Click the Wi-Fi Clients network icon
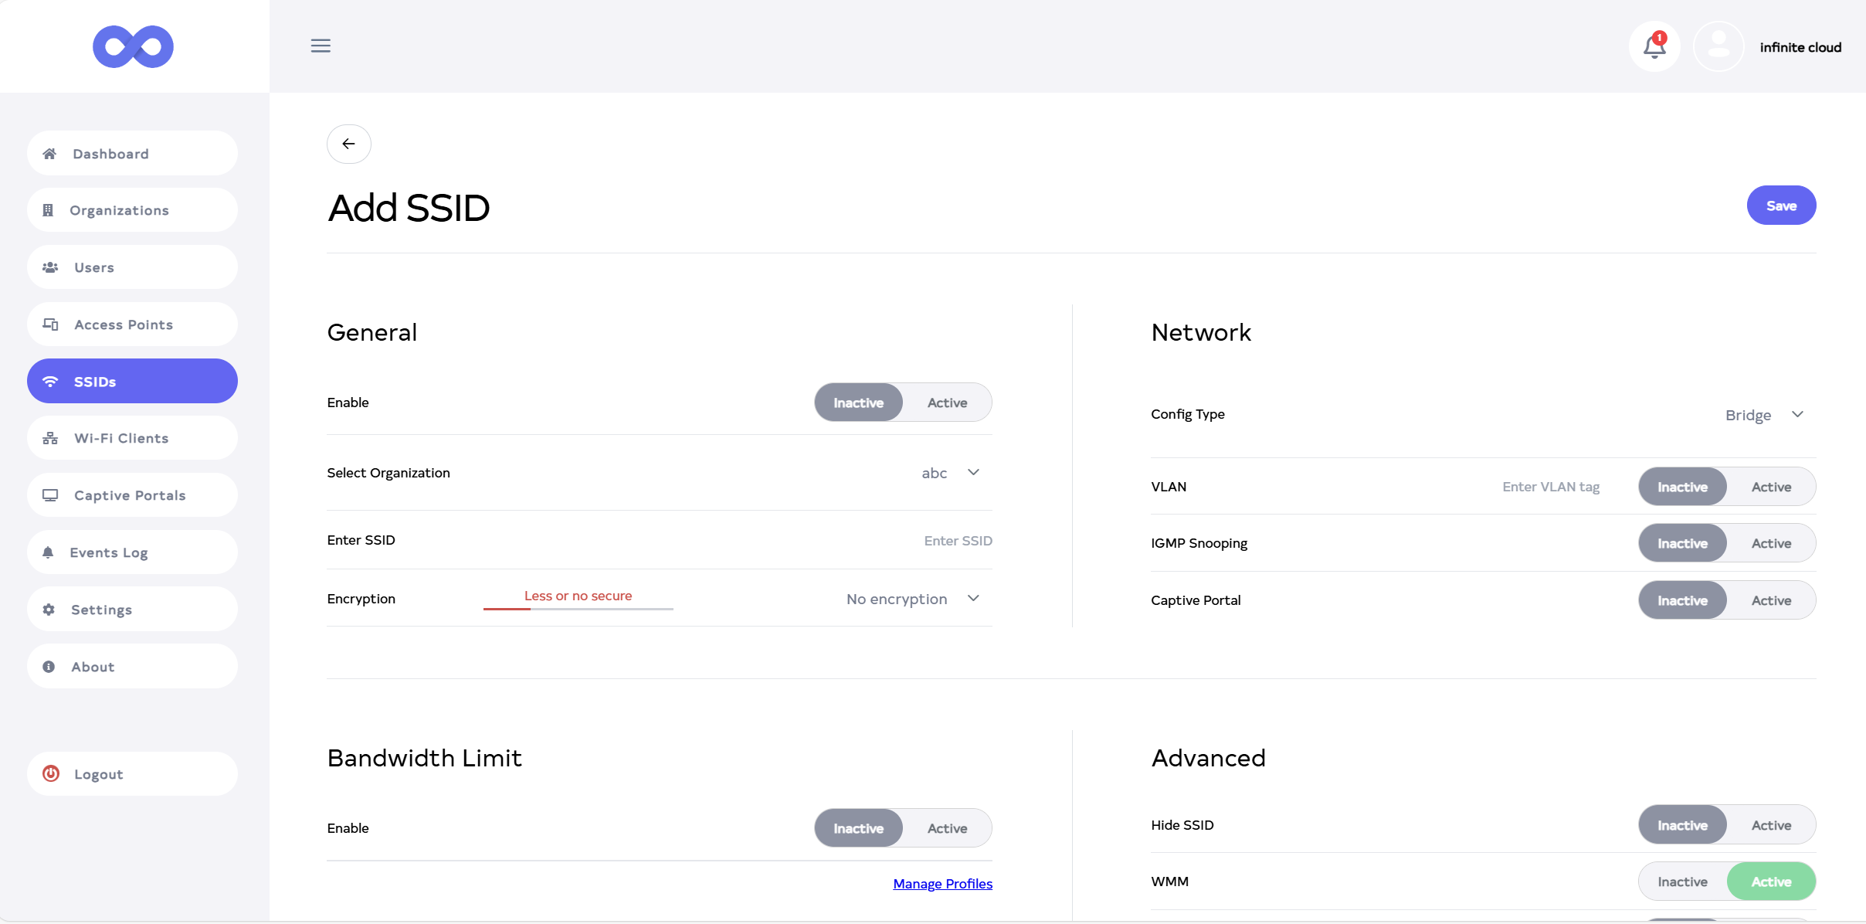1866x924 pixels. click(x=50, y=438)
